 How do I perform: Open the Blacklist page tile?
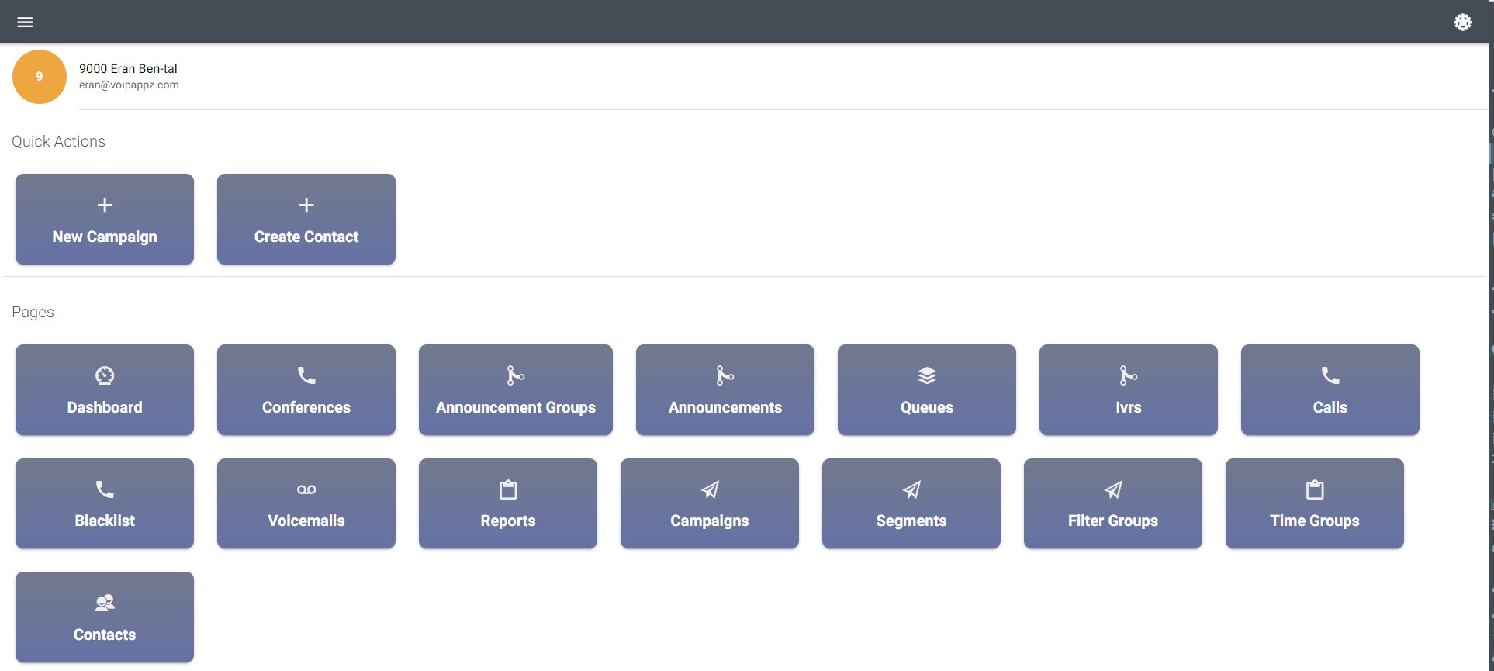click(105, 503)
